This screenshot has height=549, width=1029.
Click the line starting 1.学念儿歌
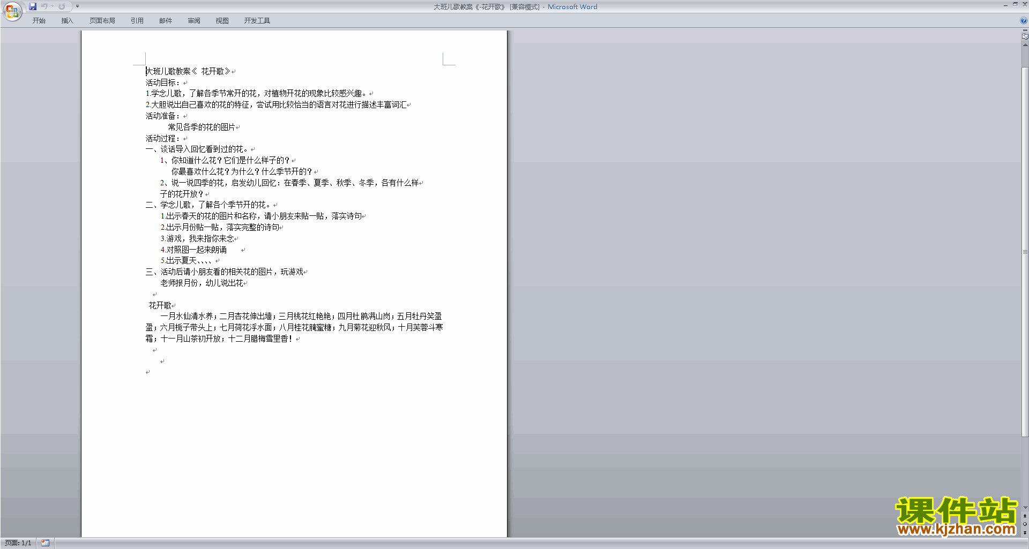point(257,94)
